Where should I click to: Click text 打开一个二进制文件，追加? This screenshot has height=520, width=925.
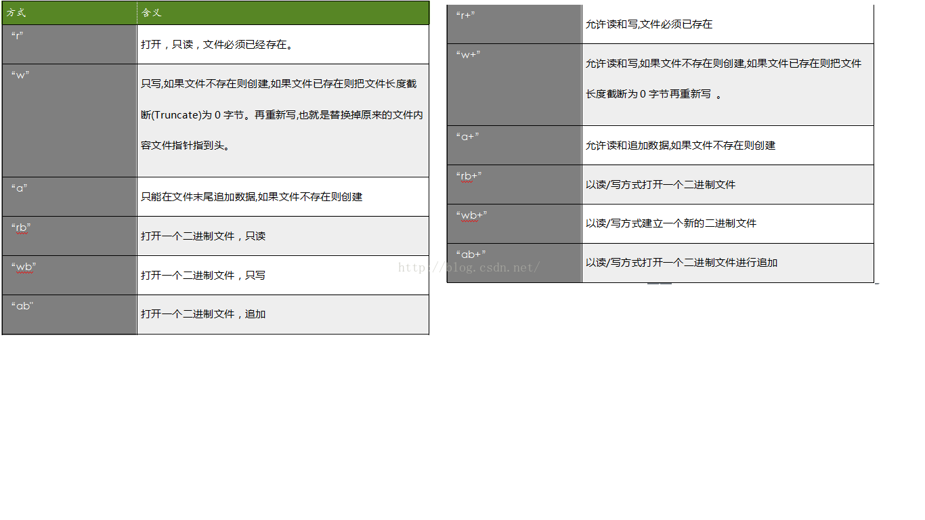click(x=203, y=314)
